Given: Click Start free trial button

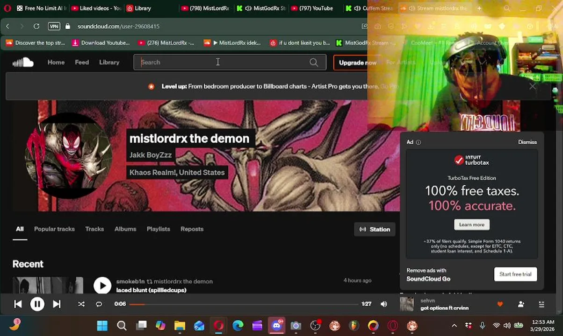Looking at the screenshot, I should tap(515, 274).
